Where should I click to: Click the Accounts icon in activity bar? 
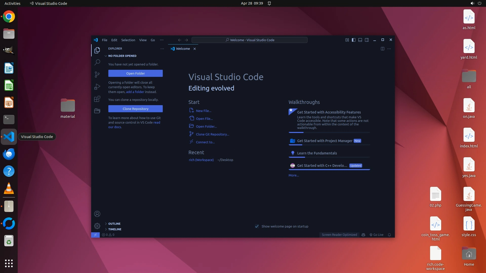[97, 214]
